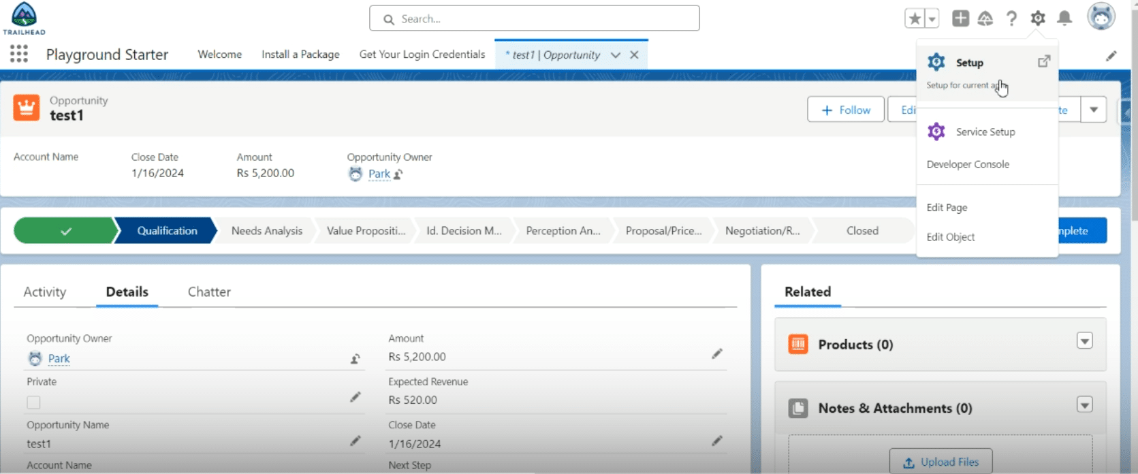This screenshot has width=1138, height=474.
Task: Click the search magnifier icon
Action: (389, 19)
